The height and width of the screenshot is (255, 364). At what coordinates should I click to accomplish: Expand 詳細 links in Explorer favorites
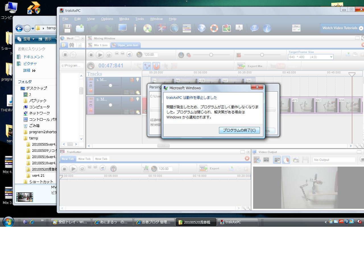[30, 71]
